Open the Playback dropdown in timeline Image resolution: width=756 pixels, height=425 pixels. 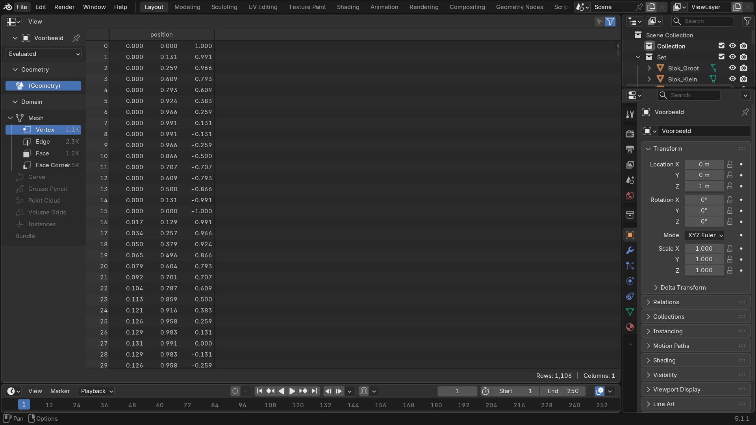click(96, 391)
